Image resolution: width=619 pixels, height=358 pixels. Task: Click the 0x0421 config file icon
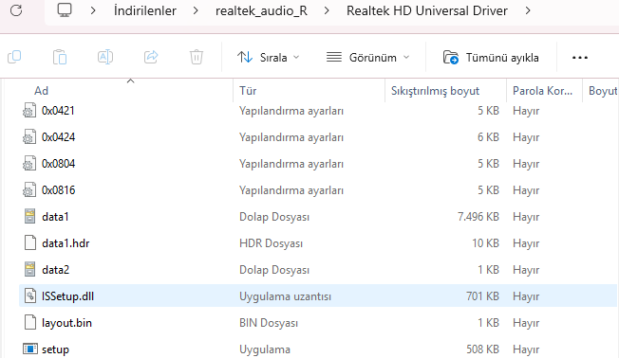[29, 111]
